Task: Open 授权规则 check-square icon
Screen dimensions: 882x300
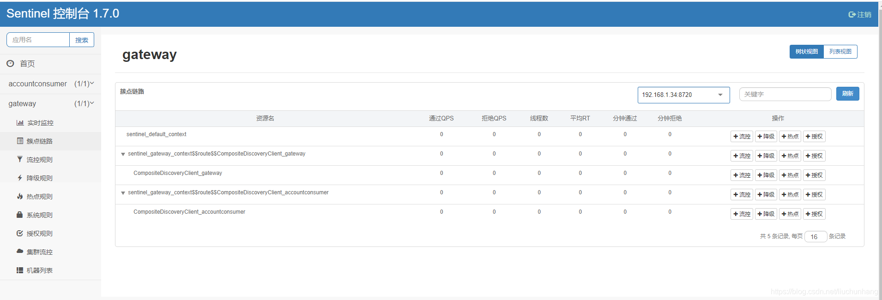Action: click(20, 233)
